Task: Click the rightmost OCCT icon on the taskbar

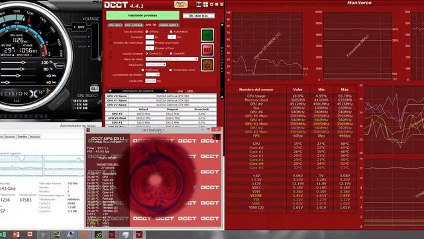Action: [139, 234]
